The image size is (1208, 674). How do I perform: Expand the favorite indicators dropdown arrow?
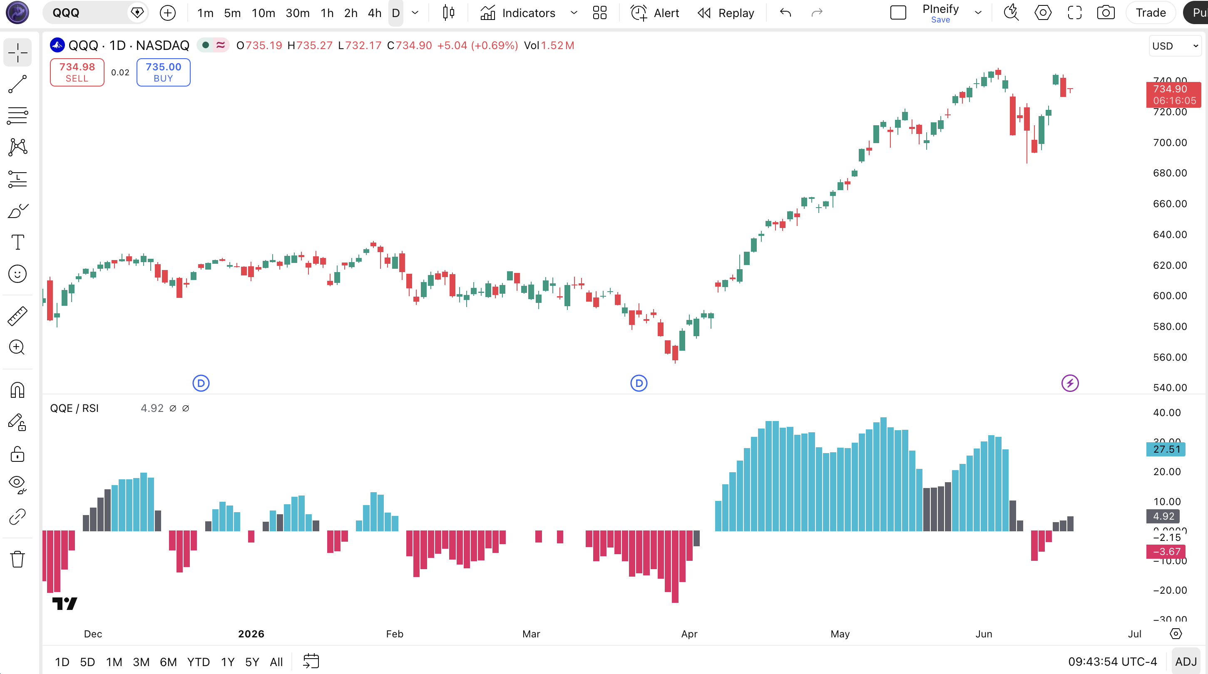574,12
